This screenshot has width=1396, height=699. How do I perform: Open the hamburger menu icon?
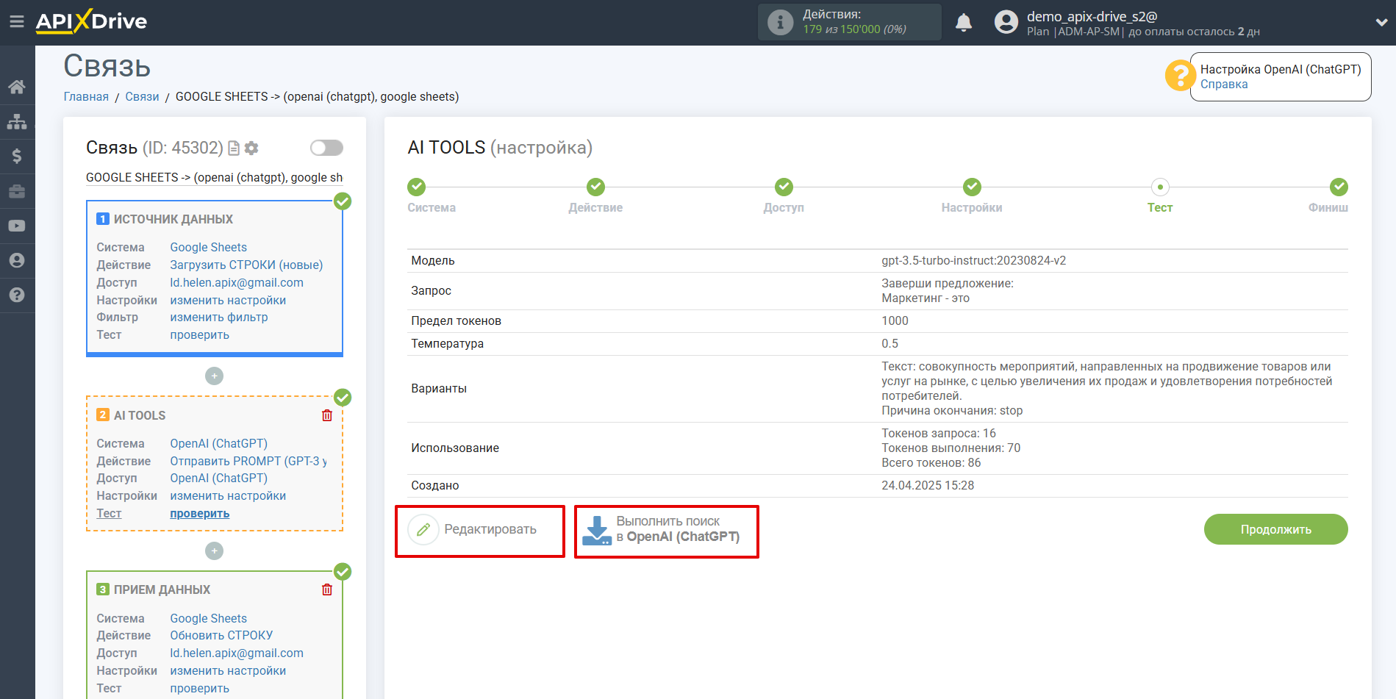(x=16, y=22)
